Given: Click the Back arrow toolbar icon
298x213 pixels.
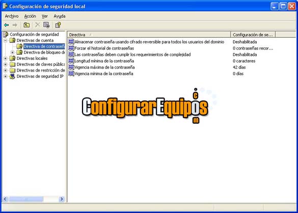Looking at the screenshot, I should pyautogui.click(x=7, y=25).
